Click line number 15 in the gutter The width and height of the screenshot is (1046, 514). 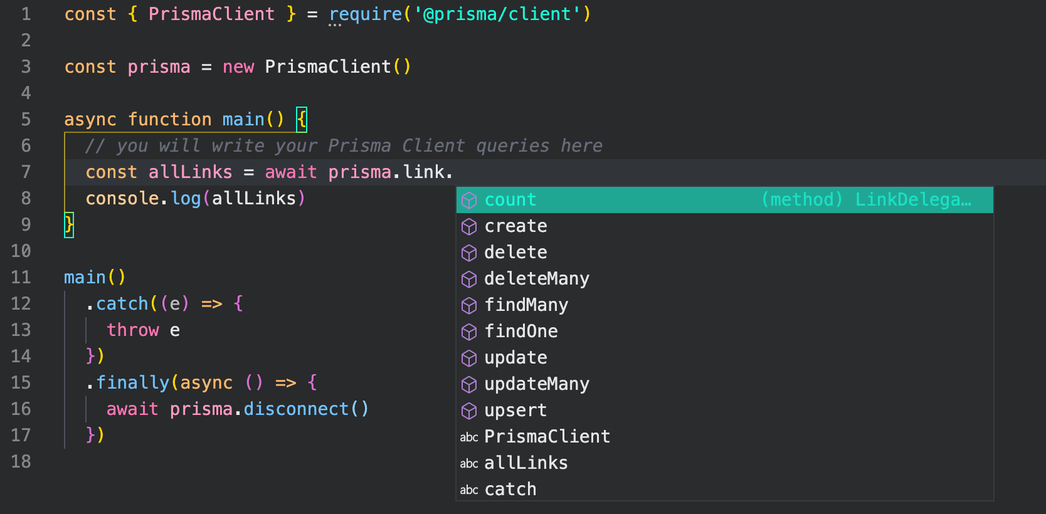tap(21, 382)
